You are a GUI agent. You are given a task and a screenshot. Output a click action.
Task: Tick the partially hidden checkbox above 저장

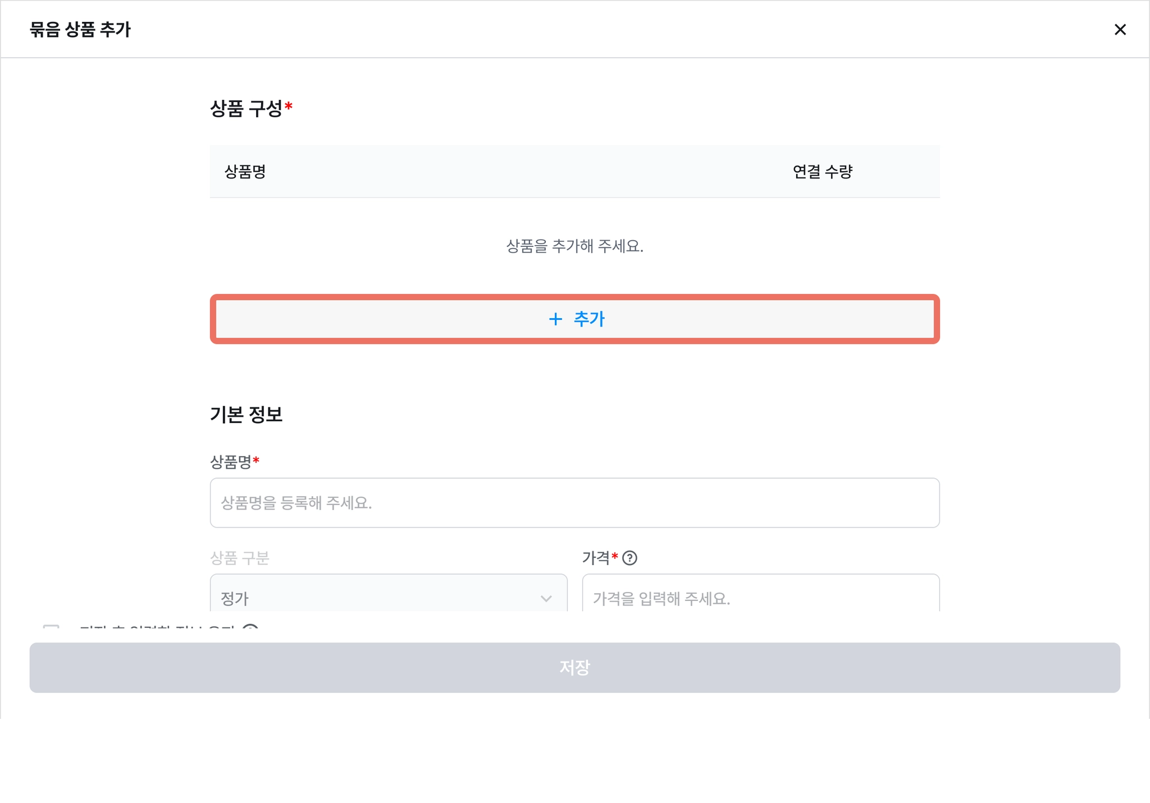[x=51, y=628]
